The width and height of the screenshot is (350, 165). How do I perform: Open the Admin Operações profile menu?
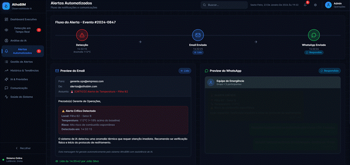[335, 5]
